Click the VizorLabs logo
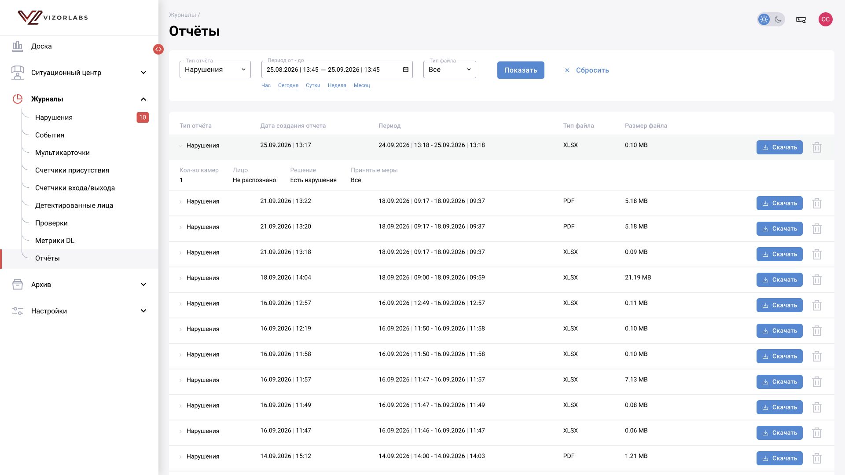 coord(53,18)
